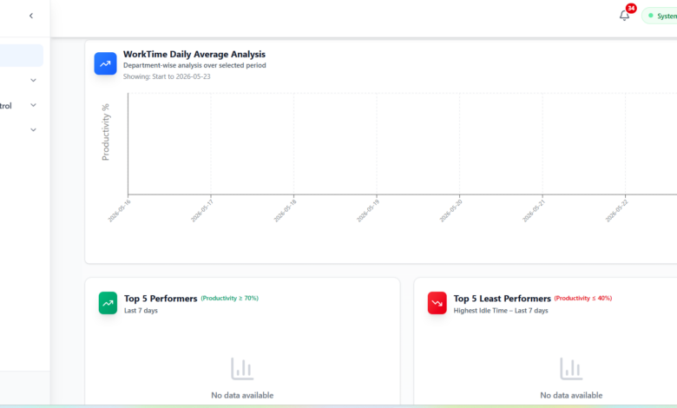This screenshot has height=408, width=677.
Task: Click the 'Top 5 Performers' title
Action: 161,299
